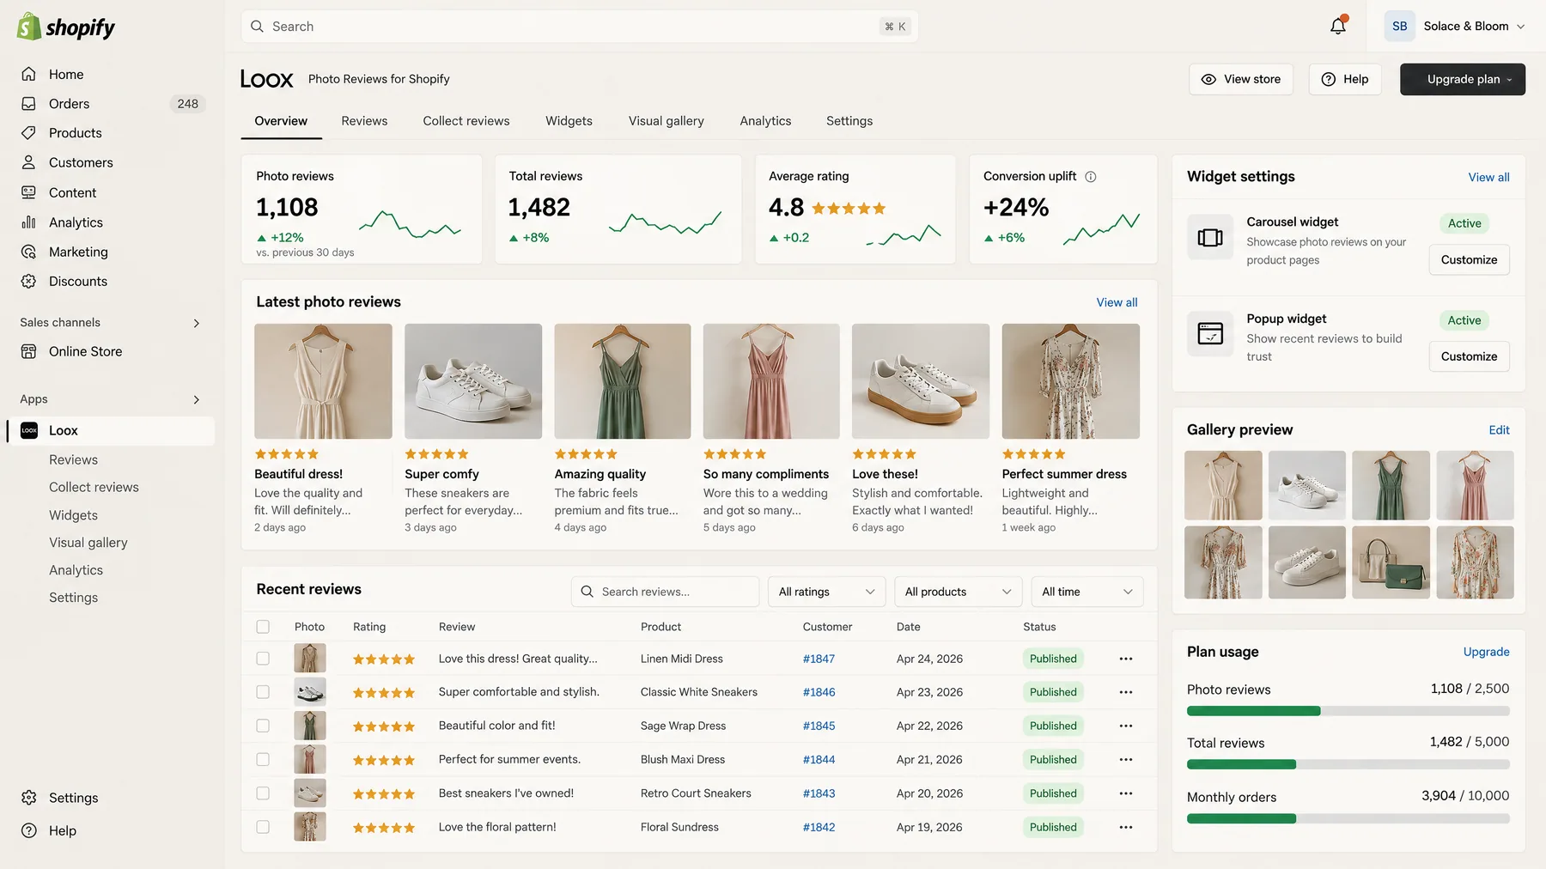This screenshot has height=869, width=1546.
Task: Click the Popup widget icon
Action: [x=1210, y=333]
